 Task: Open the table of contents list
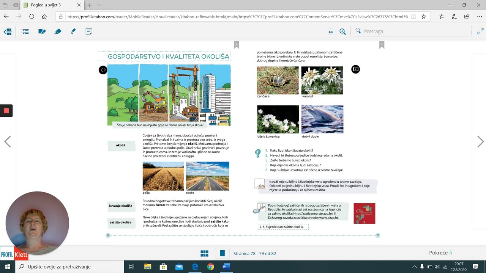(25, 31)
